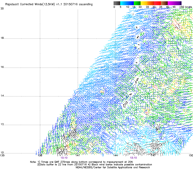Select the yellow 20-25 knots legend swatch
The image size is (193, 169).
pos(144,3)
